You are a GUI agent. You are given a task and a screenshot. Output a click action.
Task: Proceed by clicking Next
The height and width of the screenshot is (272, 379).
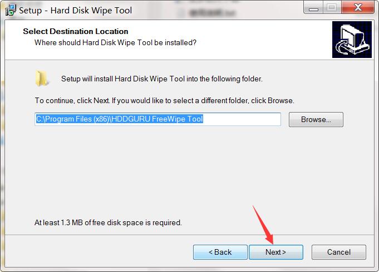click(275, 252)
